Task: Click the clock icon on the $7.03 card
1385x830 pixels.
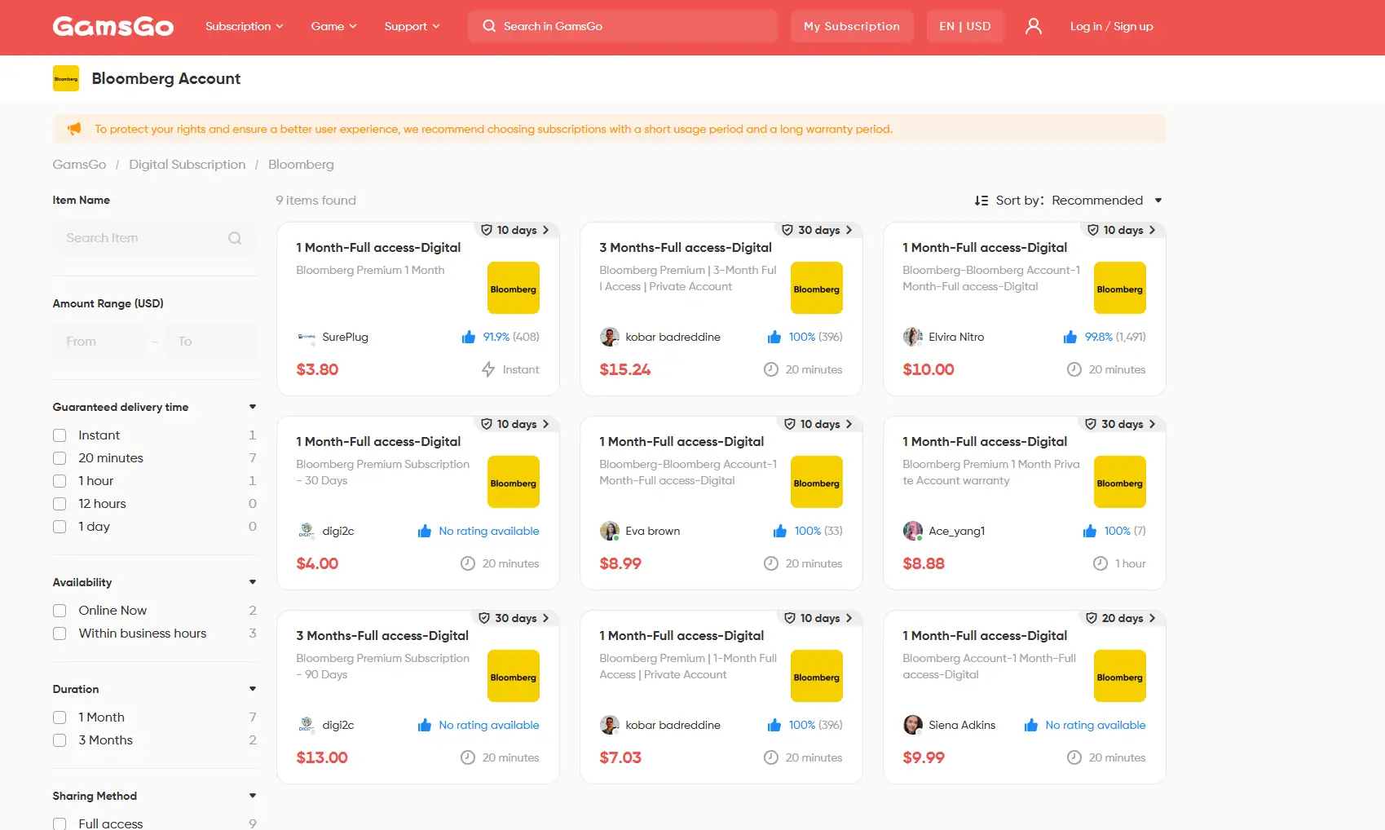Action: click(x=771, y=757)
